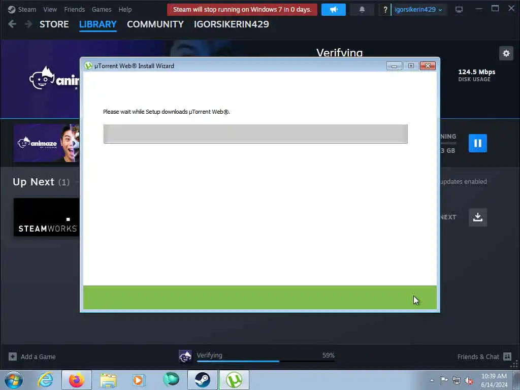Click the µTorrent Web setup download progress bar
The image size is (520, 390).
(255, 134)
